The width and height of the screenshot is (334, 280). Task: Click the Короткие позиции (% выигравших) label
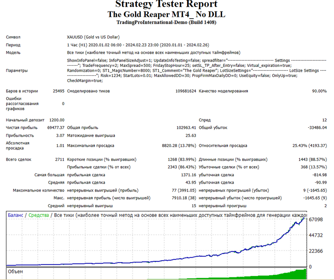point(101,159)
